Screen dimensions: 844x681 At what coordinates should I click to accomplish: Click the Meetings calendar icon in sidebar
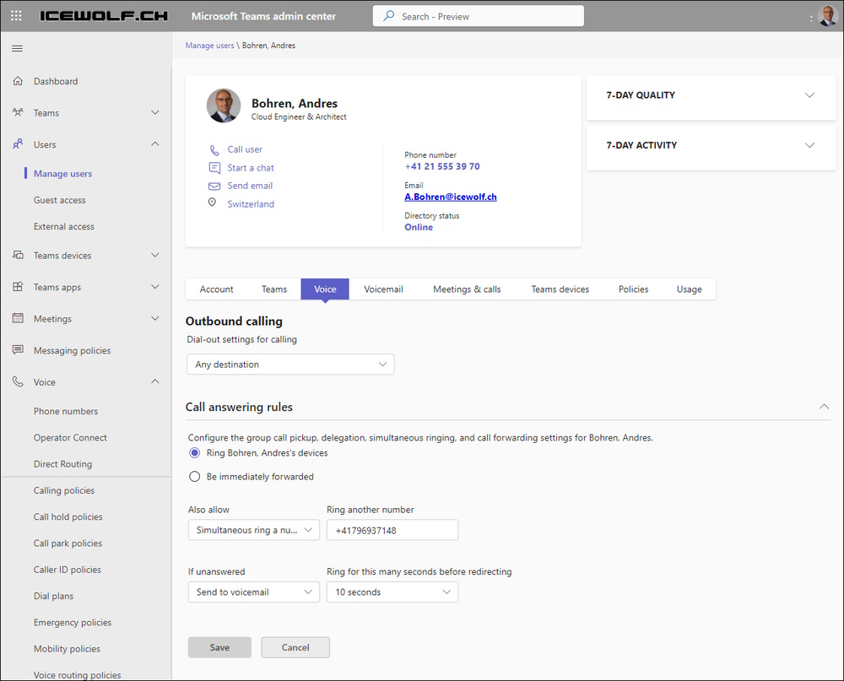[18, 318]
